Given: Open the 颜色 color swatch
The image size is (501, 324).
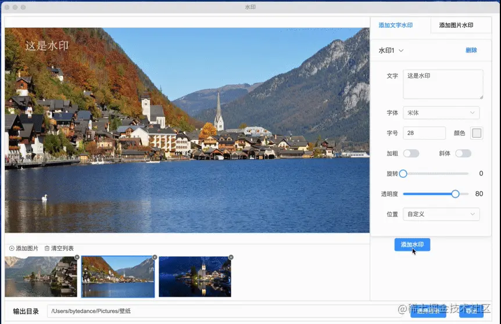Looking at the screenshot, I should (477, 133).
